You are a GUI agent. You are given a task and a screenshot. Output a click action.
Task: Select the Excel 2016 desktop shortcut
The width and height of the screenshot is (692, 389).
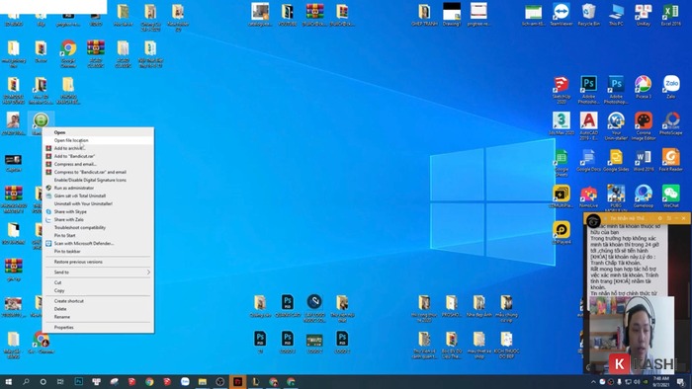(x=670, y=15)
